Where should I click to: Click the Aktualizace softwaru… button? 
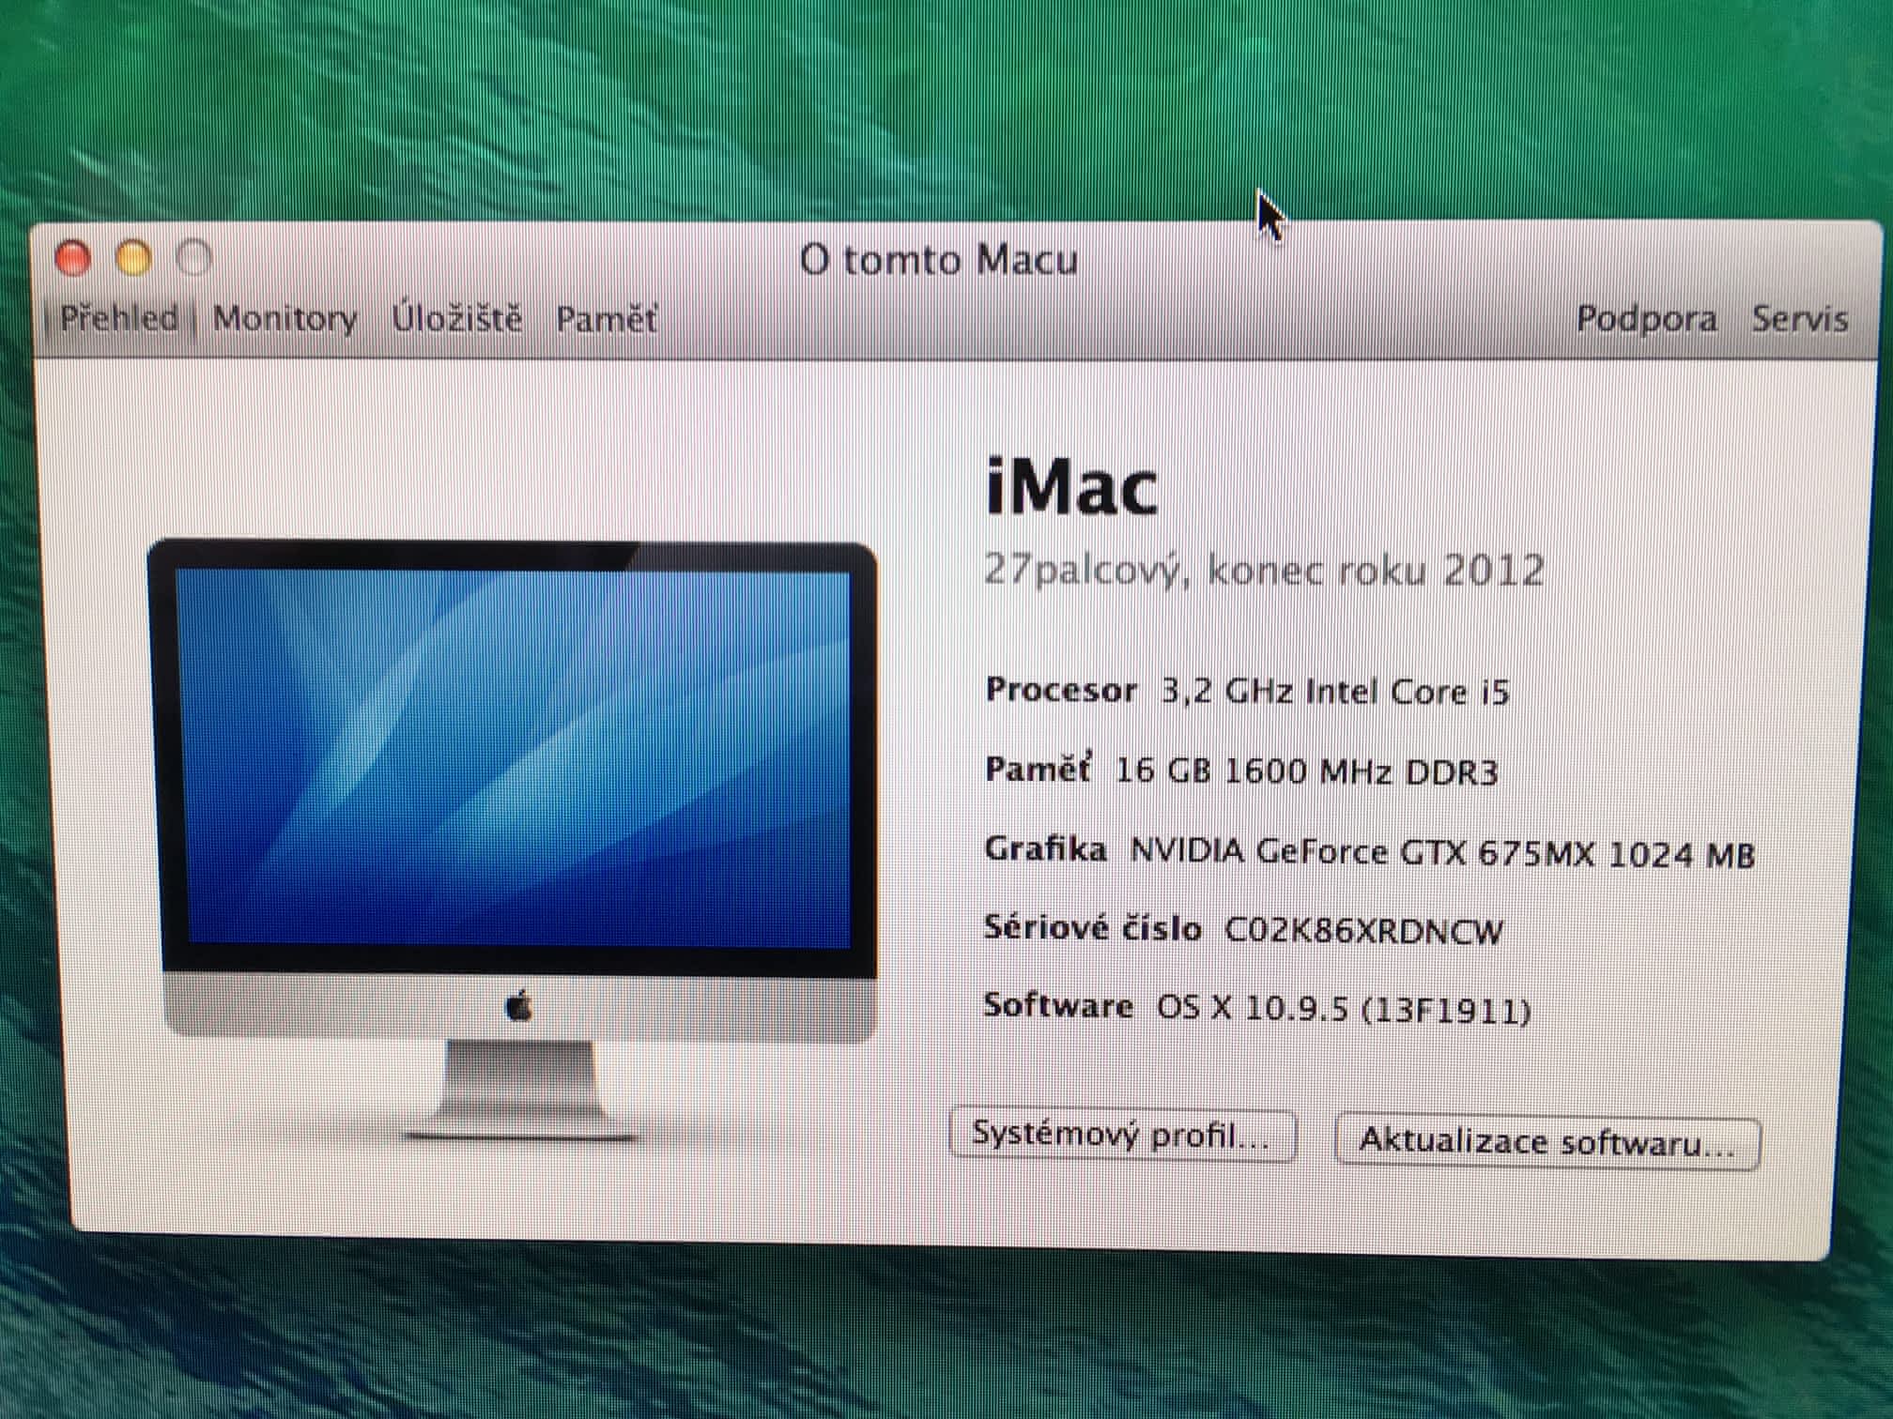[x=1547, y=1143]
